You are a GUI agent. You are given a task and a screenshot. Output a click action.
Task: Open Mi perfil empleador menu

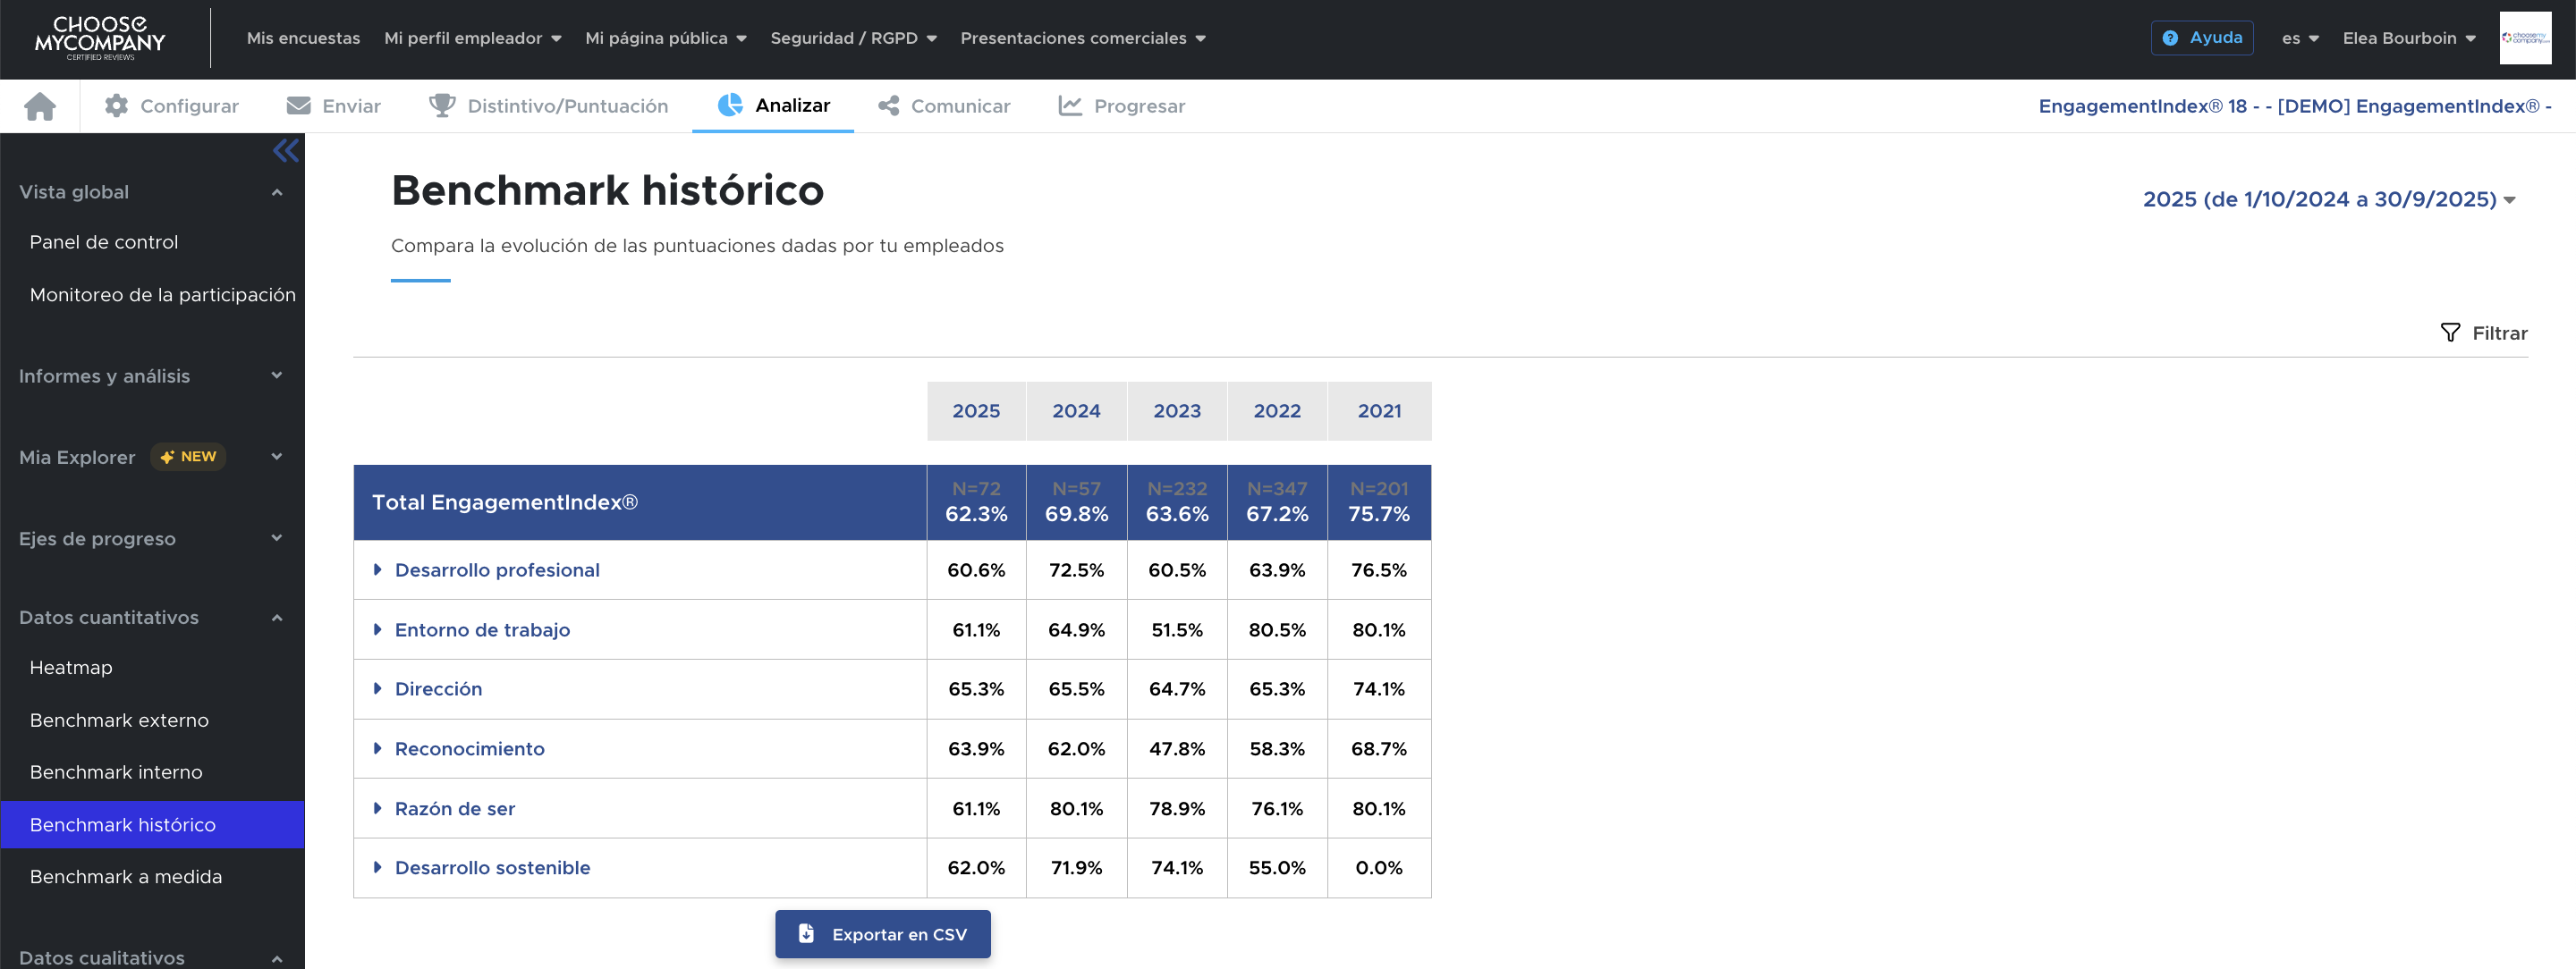point(472,38)
